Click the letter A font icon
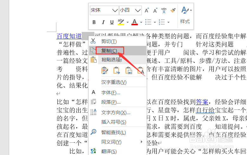The width and height of the screenshot is (247, 155). 93,92
